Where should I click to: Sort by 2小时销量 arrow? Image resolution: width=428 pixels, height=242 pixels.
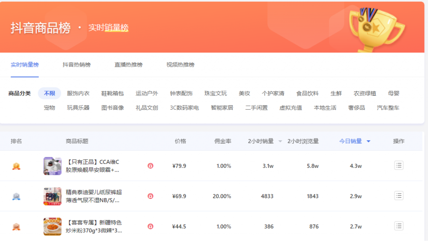coord(280,141)
